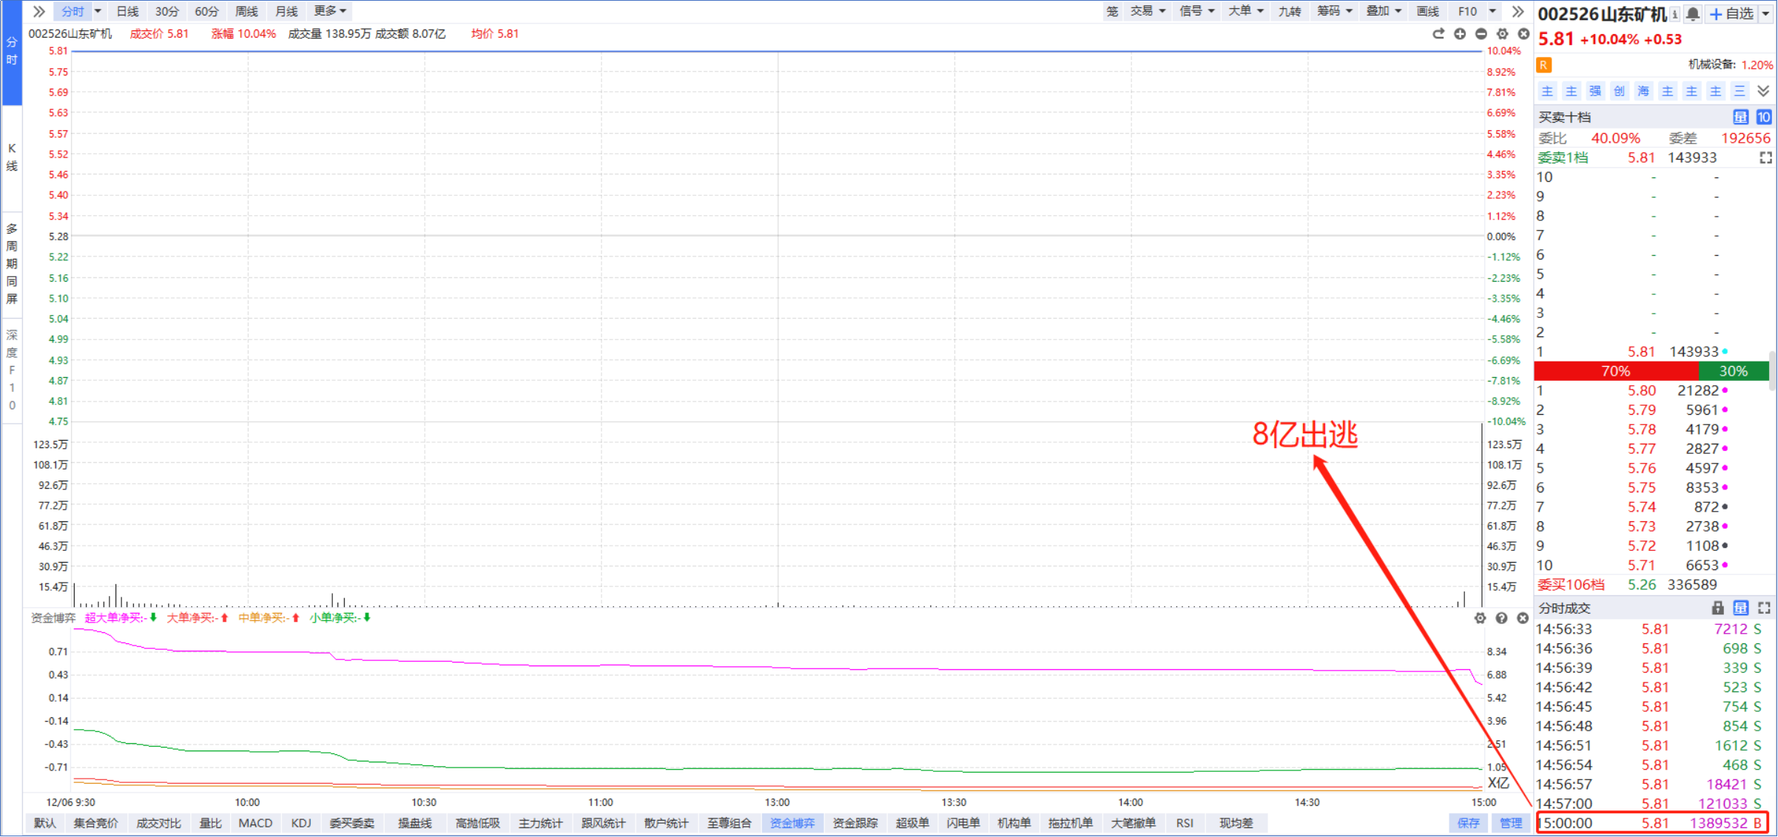Open help for the 资金博弈 indicator
1778x837 pixels.
click(1501, 618)
